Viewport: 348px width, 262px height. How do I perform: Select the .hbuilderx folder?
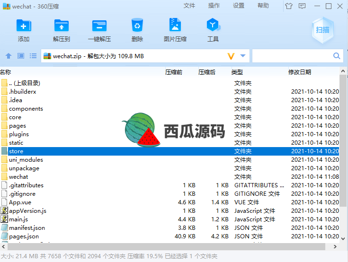[x=170, y=92]
